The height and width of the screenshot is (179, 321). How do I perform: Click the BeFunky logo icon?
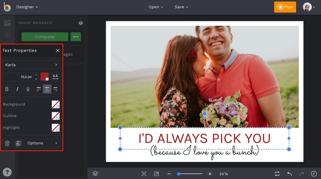7,7
